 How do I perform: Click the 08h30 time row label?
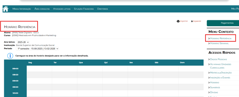(x=15, y=75)
